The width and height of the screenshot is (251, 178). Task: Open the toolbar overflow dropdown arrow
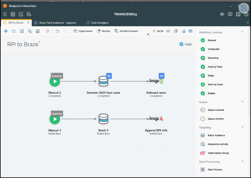148,34
